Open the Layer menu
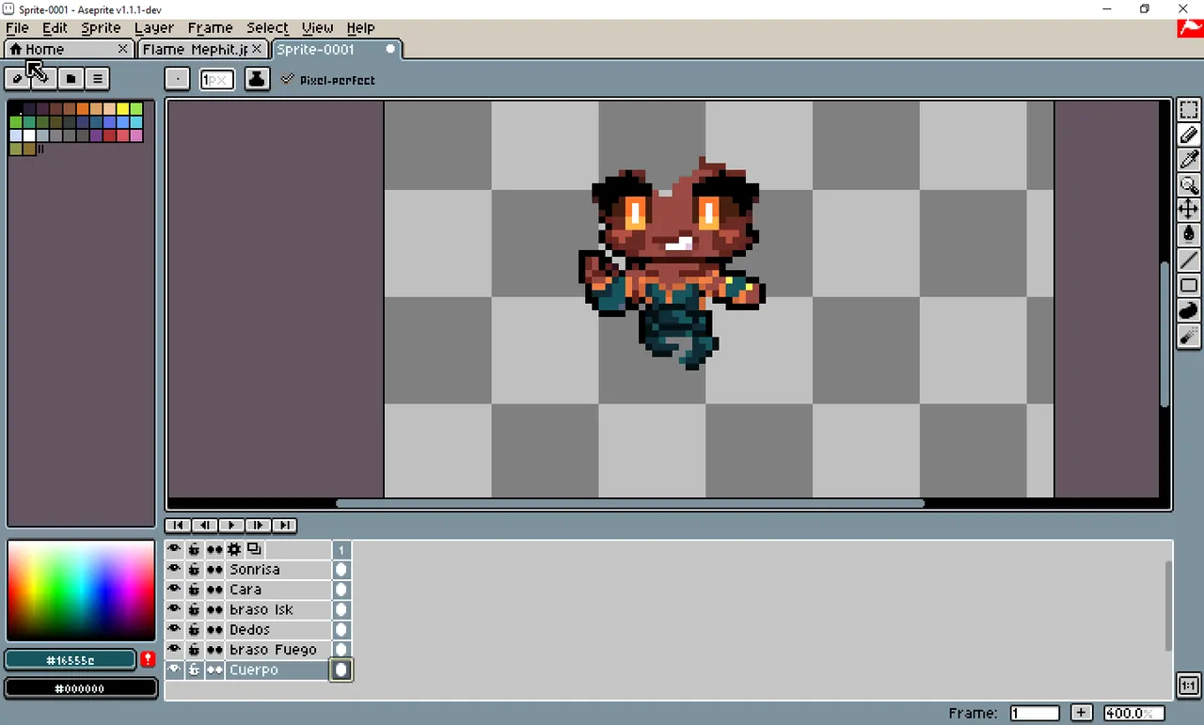This screenshot has width=1204, height=725. click(153, 27)
